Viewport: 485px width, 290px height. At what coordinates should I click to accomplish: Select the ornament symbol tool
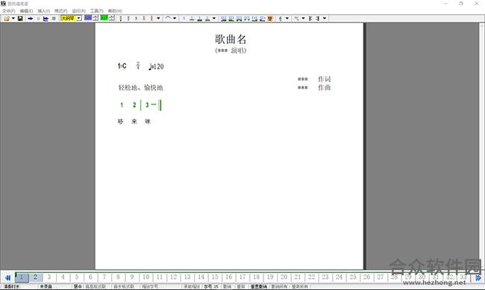point(297,19)
